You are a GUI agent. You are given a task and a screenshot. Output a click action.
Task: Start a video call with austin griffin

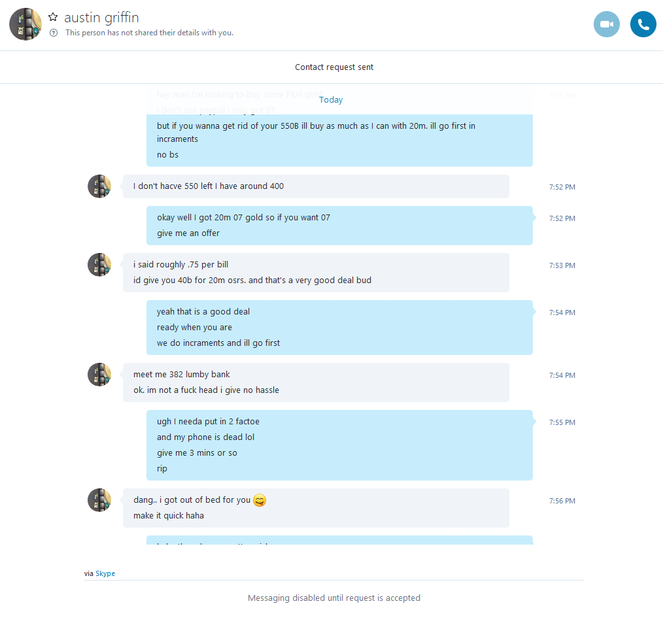click(x=606, y=24)
